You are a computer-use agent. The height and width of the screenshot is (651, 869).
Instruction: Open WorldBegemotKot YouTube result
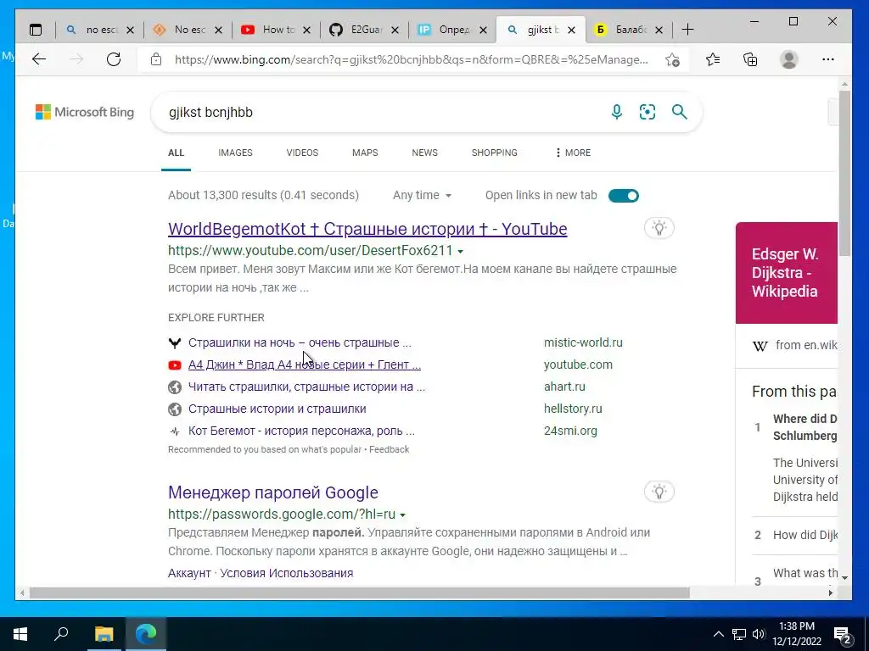(367, 229)
